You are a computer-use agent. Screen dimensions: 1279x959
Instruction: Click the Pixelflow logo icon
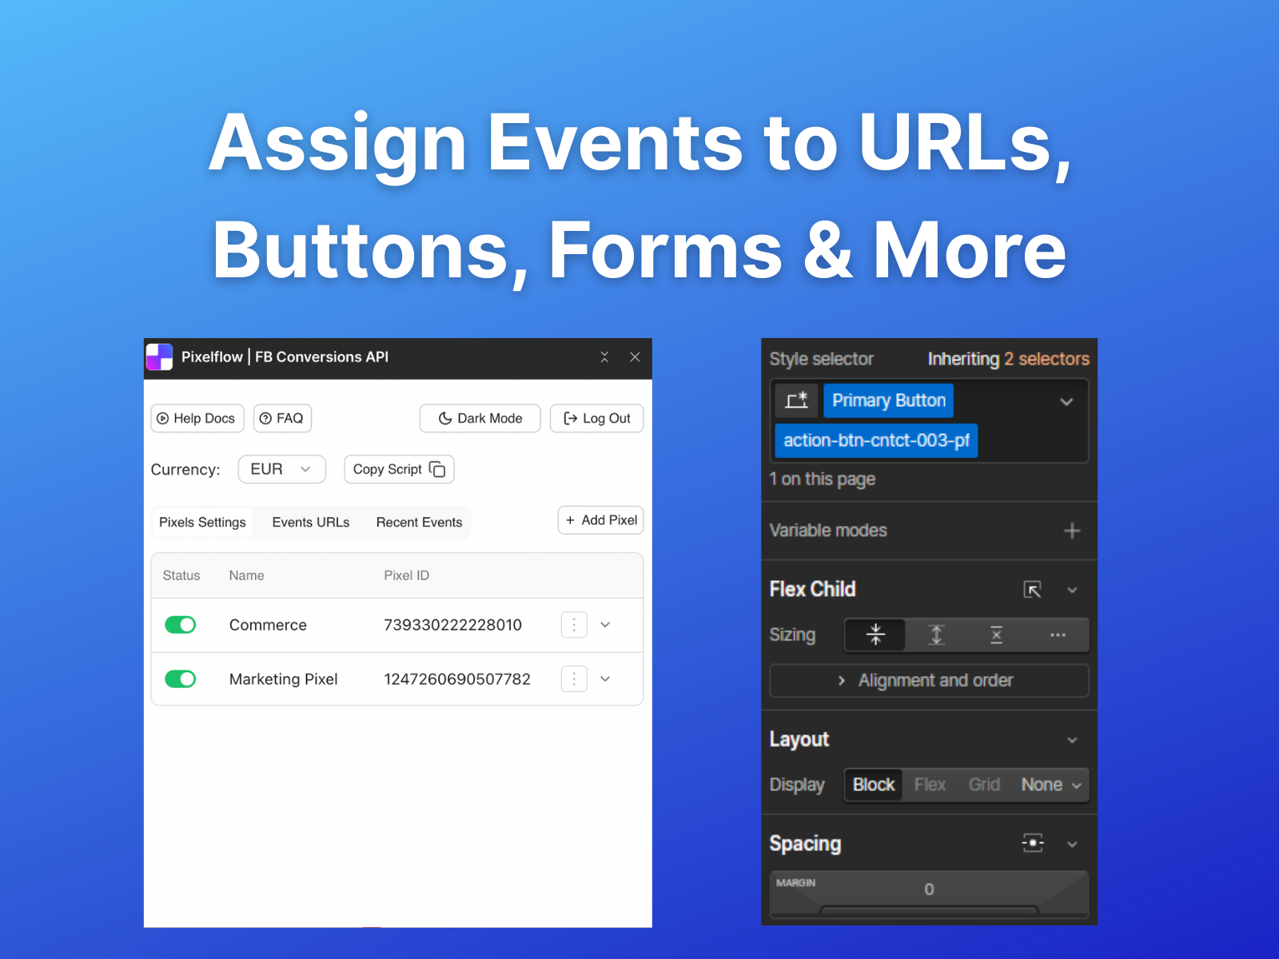tap(160, 357)
